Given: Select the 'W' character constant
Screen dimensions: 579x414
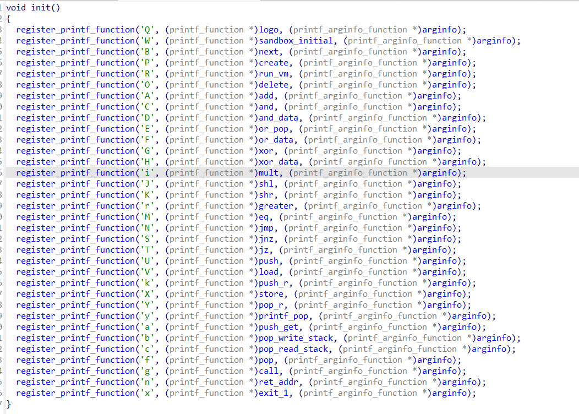Looking at the screenshot, I should (x=148, y=41).
